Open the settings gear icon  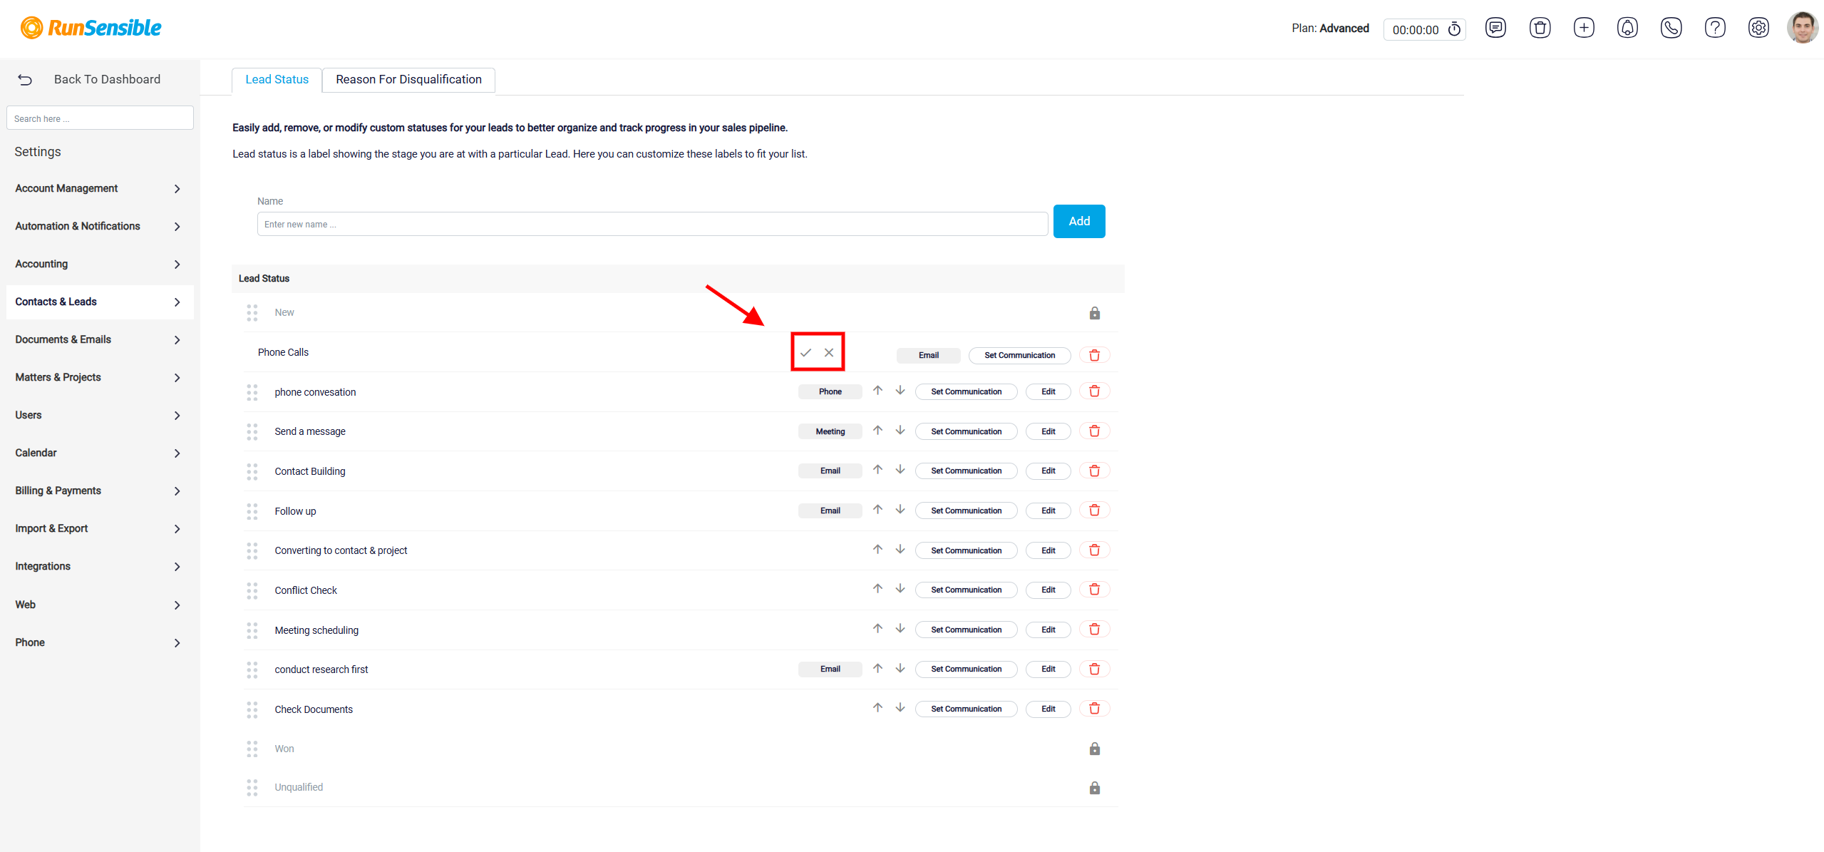[x=1758, y=28]
